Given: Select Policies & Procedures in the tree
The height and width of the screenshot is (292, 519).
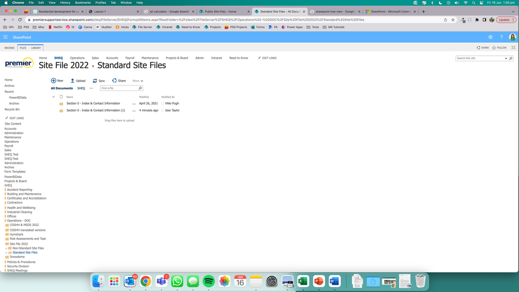Looking at the screenshot, I should [21, 262].
